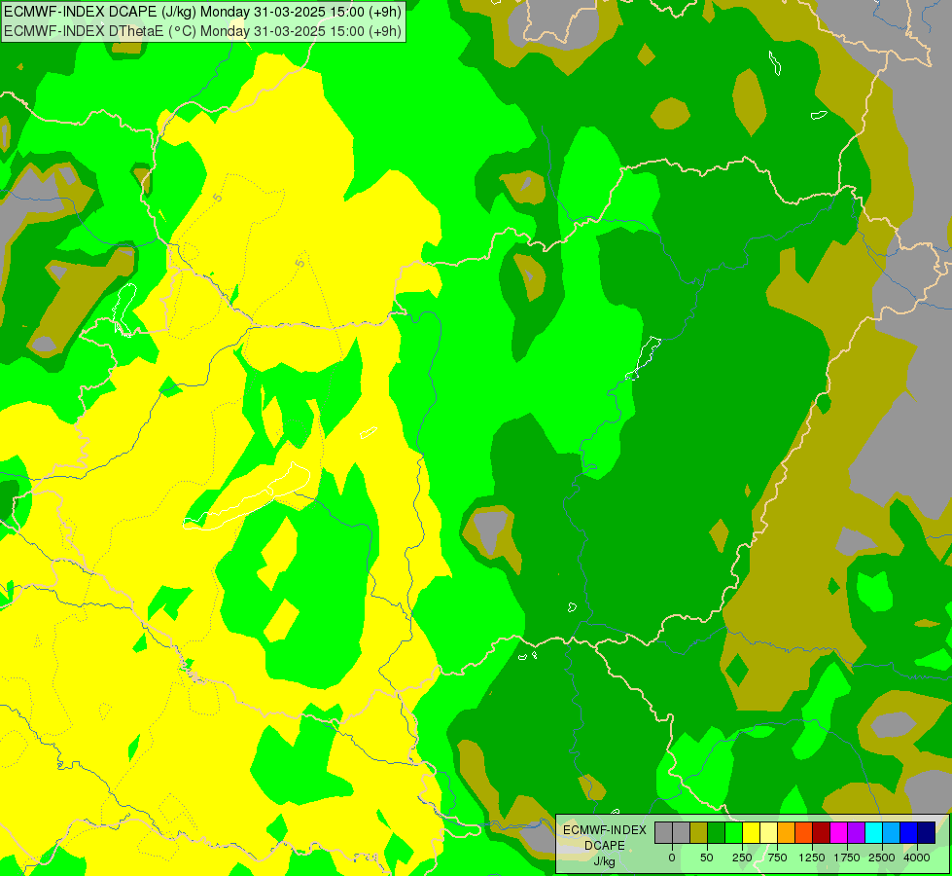
Task: Click the light blue legend swatch after 2500
Action: tap(892, 833)
